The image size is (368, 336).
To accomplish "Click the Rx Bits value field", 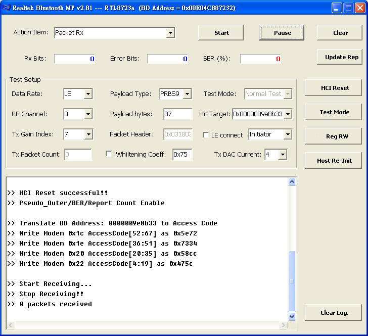I will (x=75, y=59).
